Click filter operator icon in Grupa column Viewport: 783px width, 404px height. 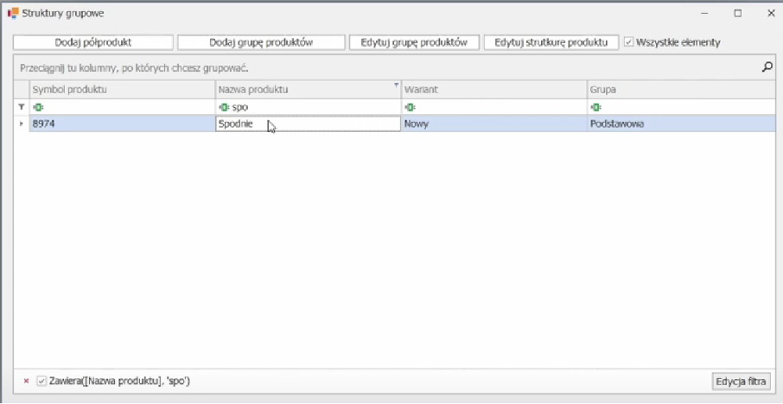pyautogui.click(x=595, y=107)
